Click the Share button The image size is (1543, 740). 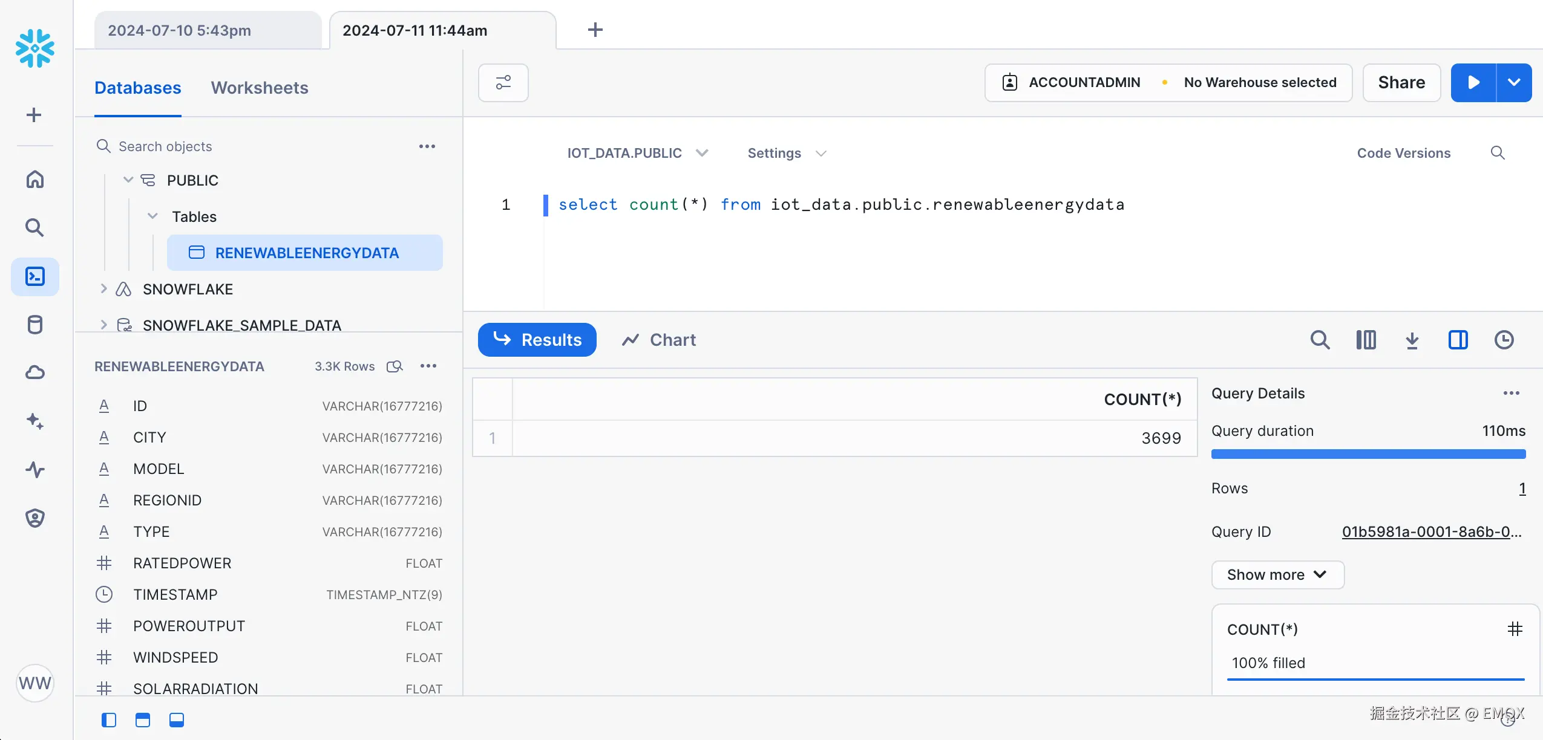[1401, 82]
